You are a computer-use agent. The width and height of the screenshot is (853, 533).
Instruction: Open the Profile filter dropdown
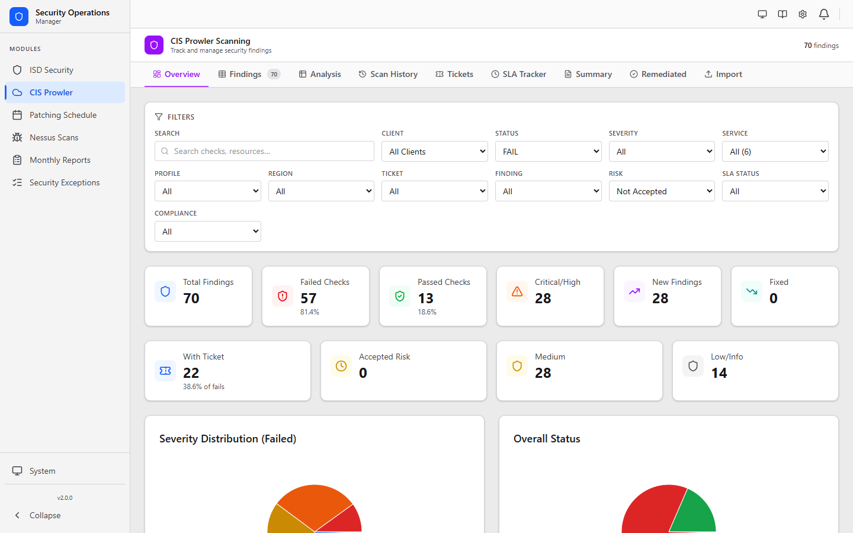tap(208, 191)
